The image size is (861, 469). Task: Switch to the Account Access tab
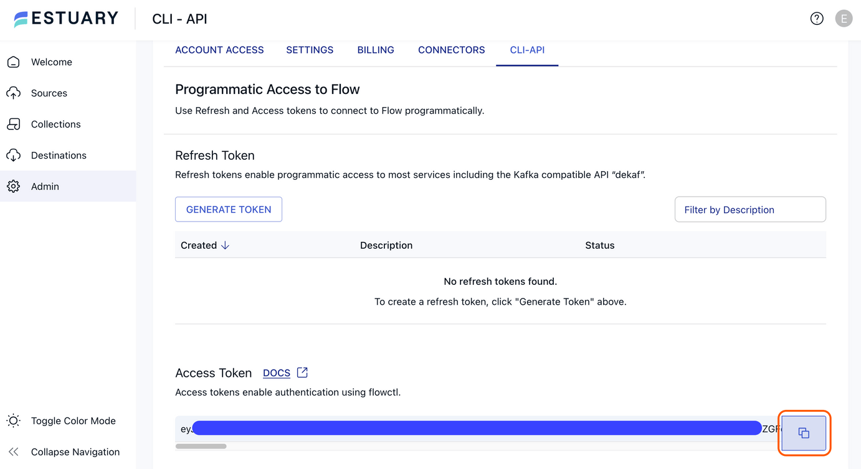pyautogui.click(x=219, y=50)
